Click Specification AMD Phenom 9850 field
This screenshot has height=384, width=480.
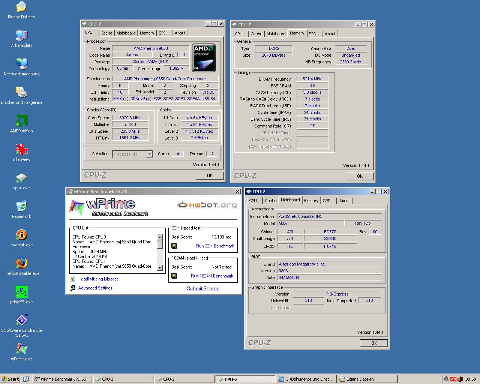(x=165, y=79)
